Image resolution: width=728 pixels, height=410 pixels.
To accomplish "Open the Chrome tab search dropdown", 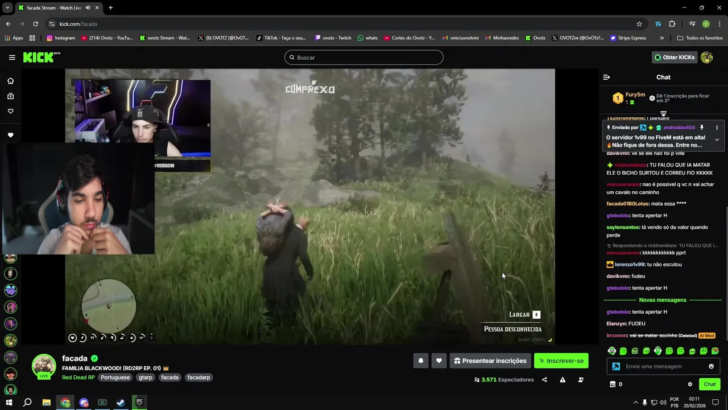I will click(7, 7).
